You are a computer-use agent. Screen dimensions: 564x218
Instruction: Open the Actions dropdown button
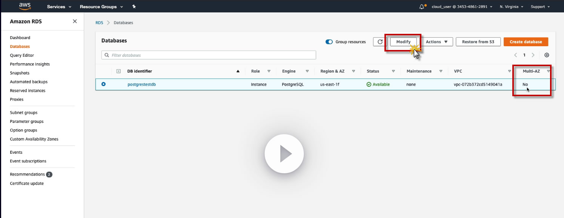tap(437, 42)
